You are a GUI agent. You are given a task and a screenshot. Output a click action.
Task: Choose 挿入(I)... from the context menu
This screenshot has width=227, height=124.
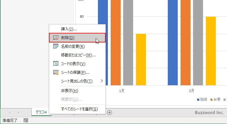tap(77, 29)
